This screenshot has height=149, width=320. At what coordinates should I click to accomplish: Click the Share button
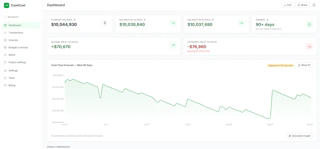click(302, 5)
